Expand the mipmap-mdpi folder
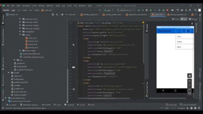Screen dimensions: 203x114 20,19
